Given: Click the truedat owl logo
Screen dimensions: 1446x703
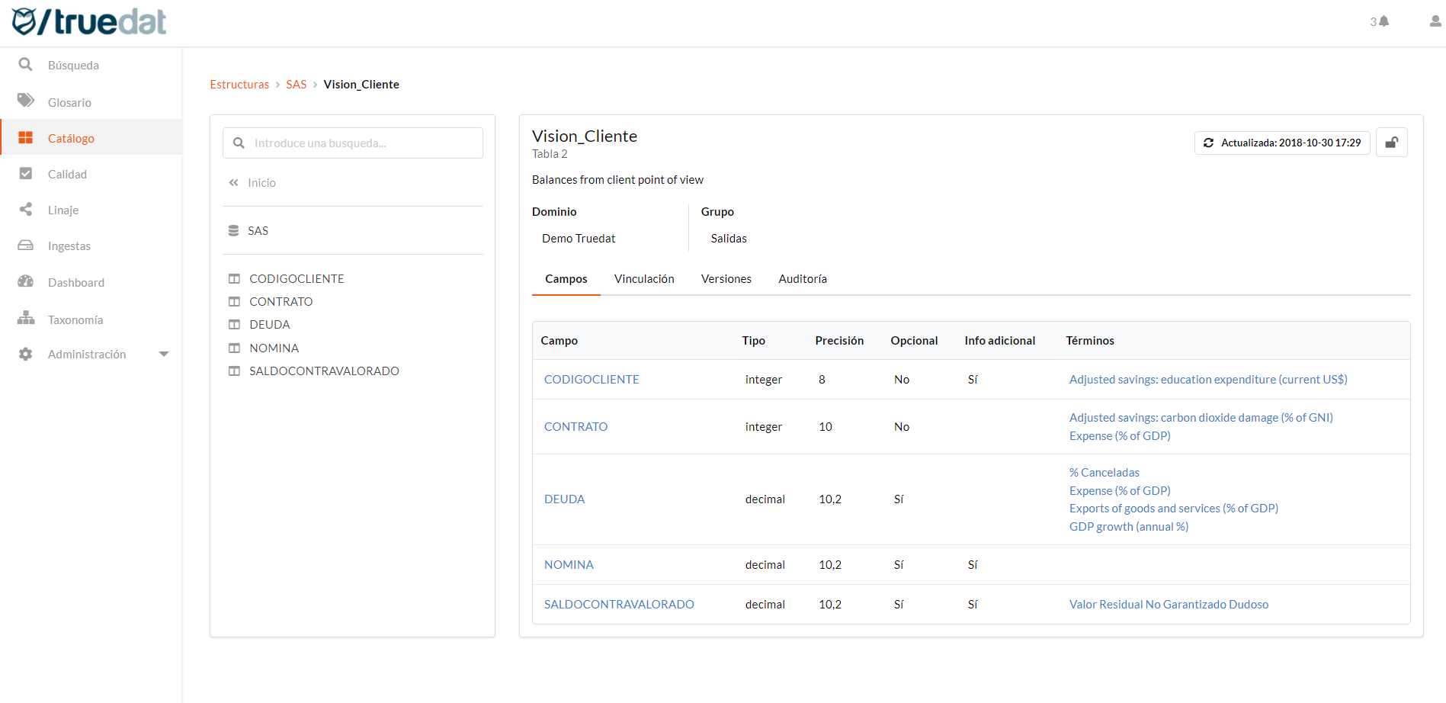Looking at the screenshot, I should 25,21.
